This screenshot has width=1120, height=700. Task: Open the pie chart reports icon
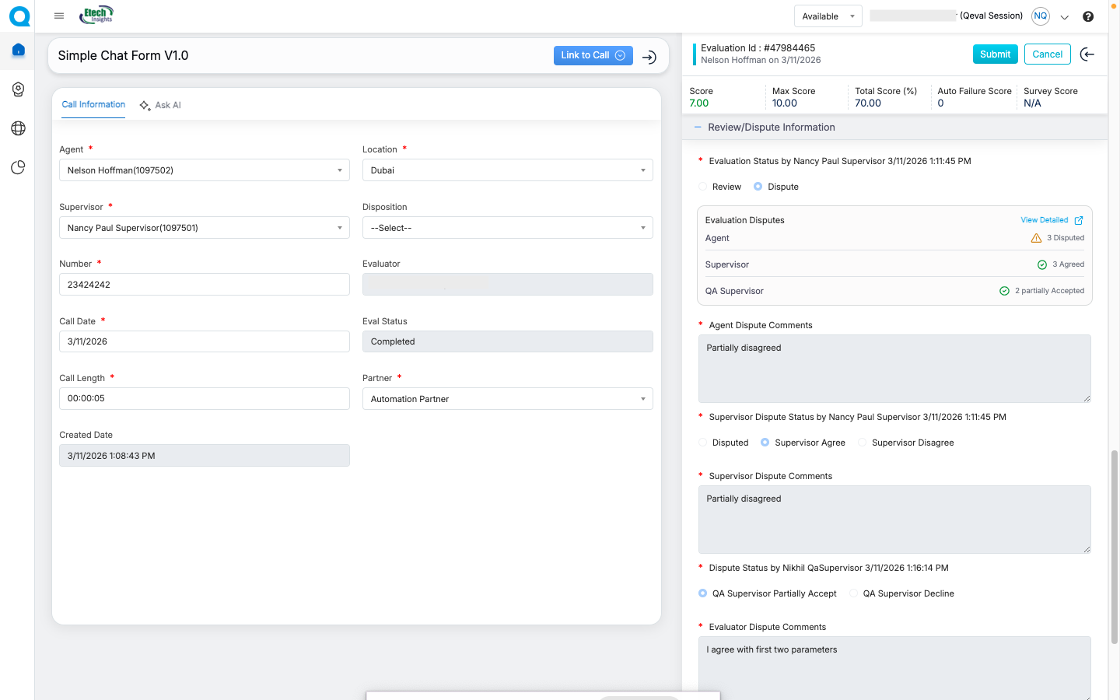(x=19, y=167)
